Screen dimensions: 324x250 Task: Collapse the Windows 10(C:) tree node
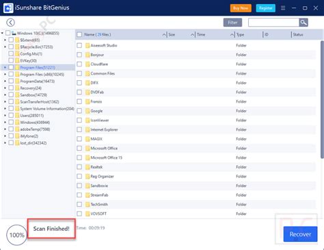[x=2, y=33]
